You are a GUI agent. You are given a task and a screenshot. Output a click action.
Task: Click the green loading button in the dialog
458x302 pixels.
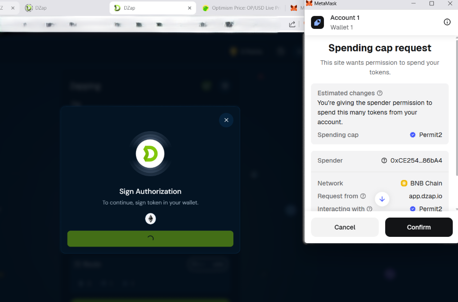(x=150, y=238)
